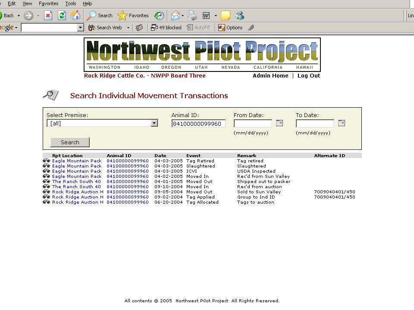This screenshot has height=310, width=414.
Task: View details icon for Tag Applied row
Action: [47, 197]
